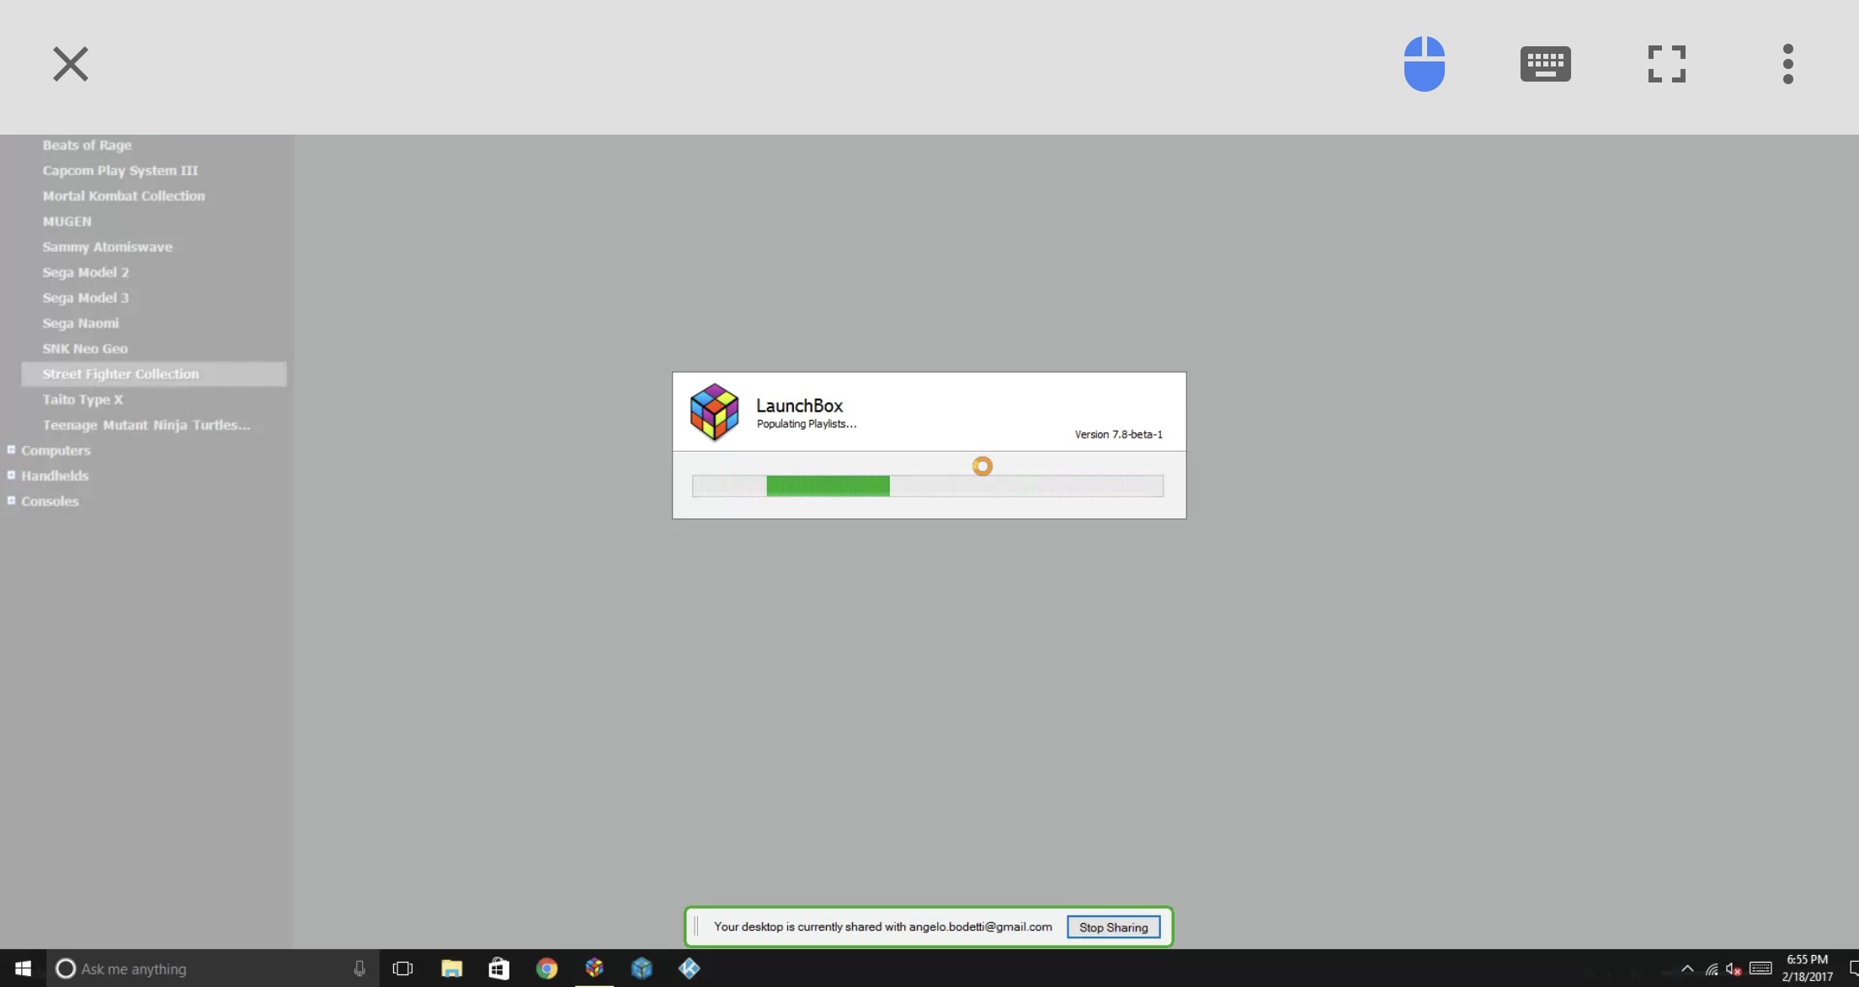The width and height of the screenshot is (1859, 987).
Task: Select SNK Neo Geo entry
Action: click(85, 348)
